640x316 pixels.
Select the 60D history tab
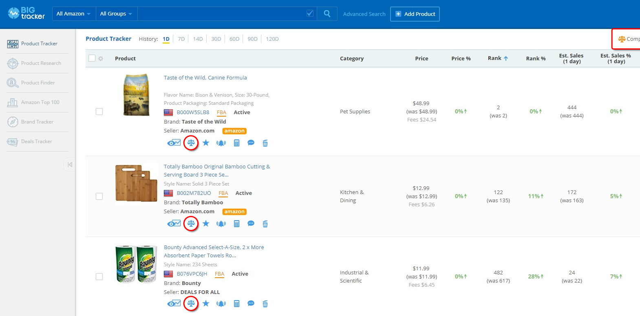(234, 39)
